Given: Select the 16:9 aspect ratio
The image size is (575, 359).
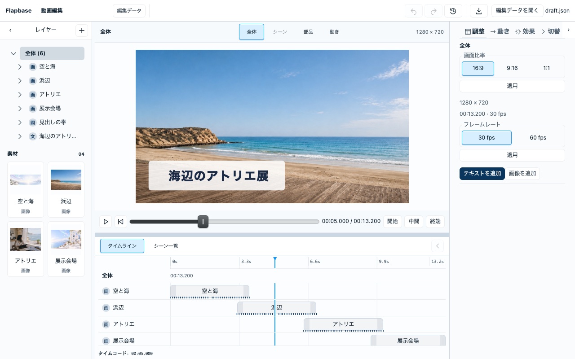Looking at the screenshot, I should [x=478, y=68].
